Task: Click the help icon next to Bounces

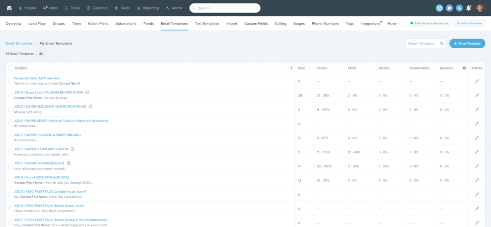Action: [464, 68]
